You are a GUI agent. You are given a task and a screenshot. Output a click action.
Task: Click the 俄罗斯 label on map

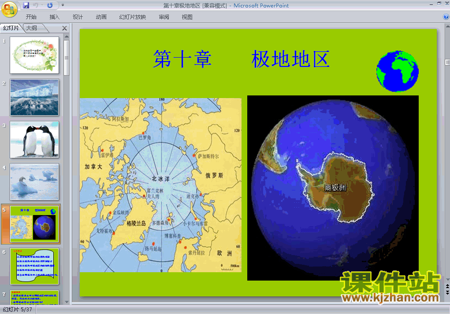(214, 175)
